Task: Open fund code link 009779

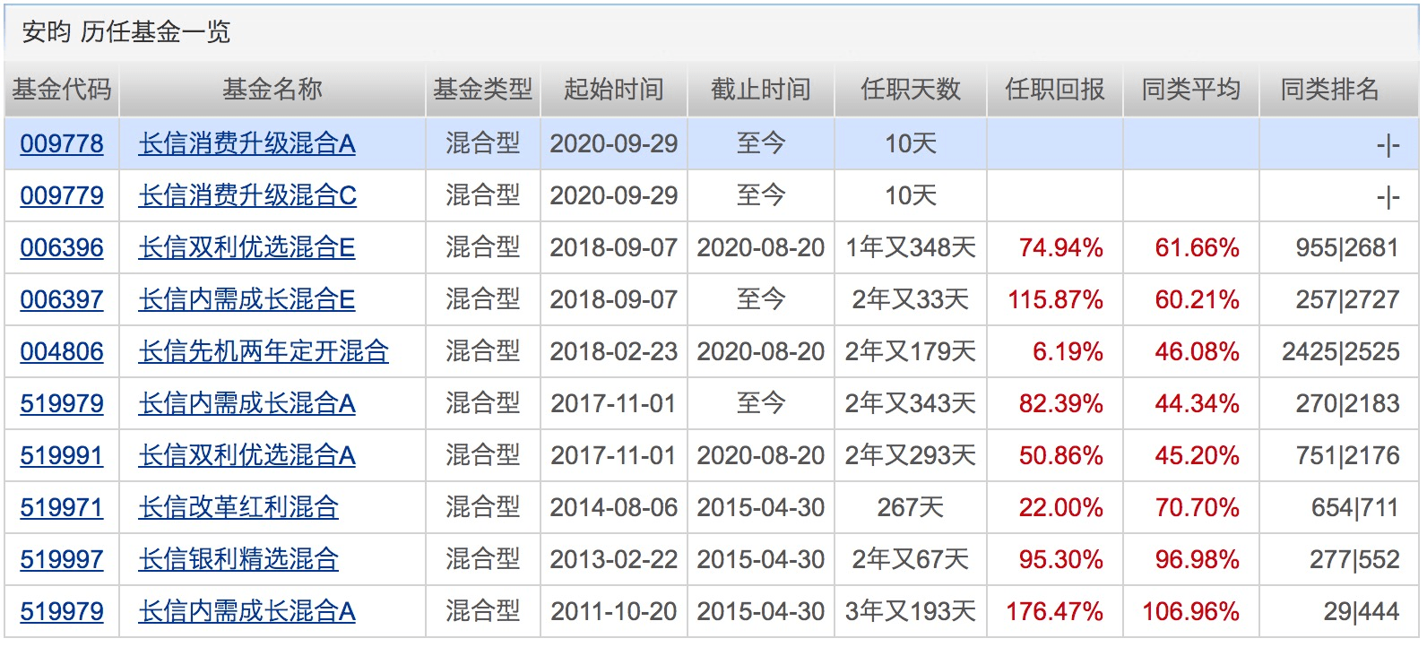Action: tap(62, 195)
